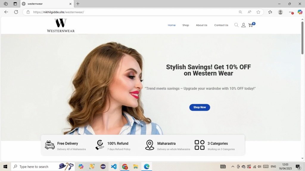Click the user account icon in header
Screen dimensions: 305x171
[243, 25]
